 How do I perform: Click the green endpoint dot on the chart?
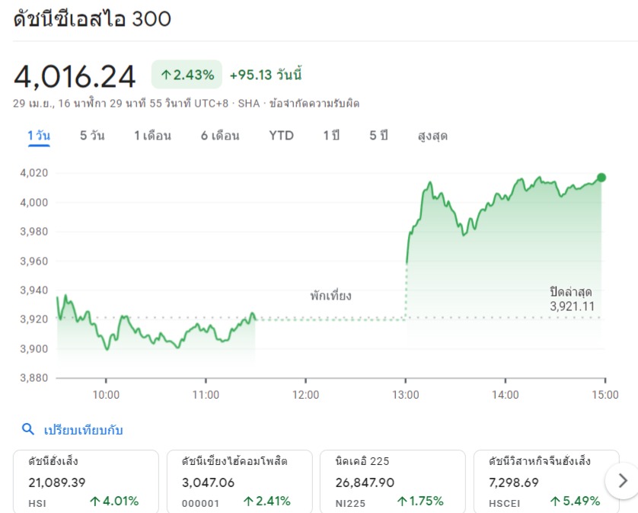coord(601,178)
